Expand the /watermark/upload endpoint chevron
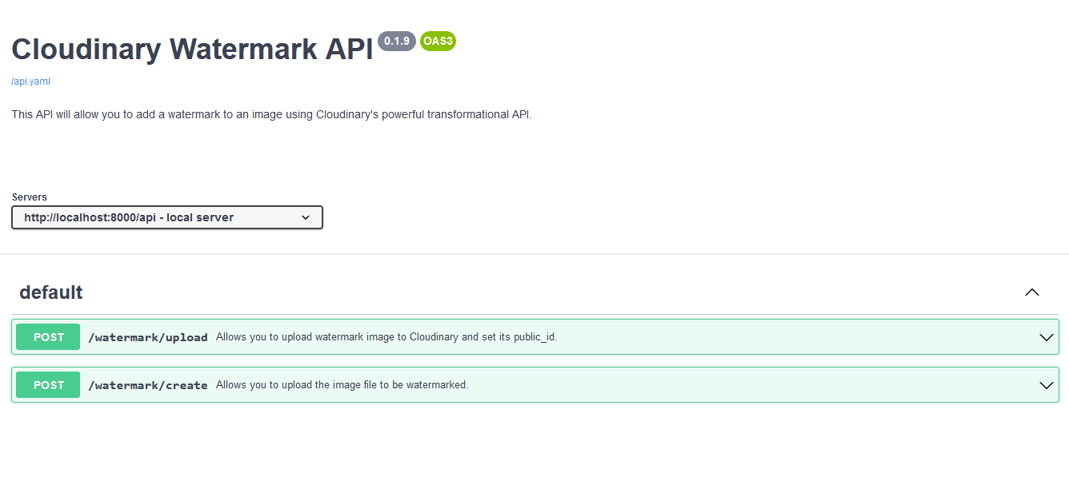Image resolution: width=1069 pixels, height=497 pixels. pyautogui.click(x=1047, y=336)
